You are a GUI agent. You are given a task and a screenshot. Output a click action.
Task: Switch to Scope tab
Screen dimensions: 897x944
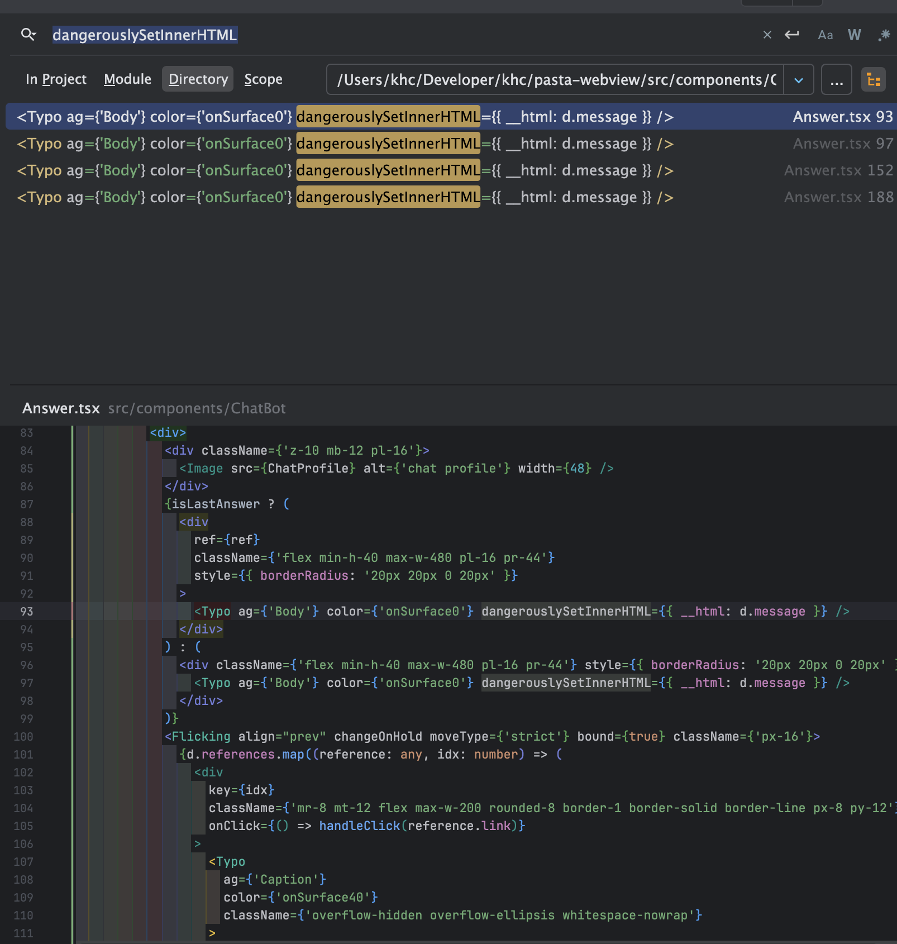coord(263,79)
